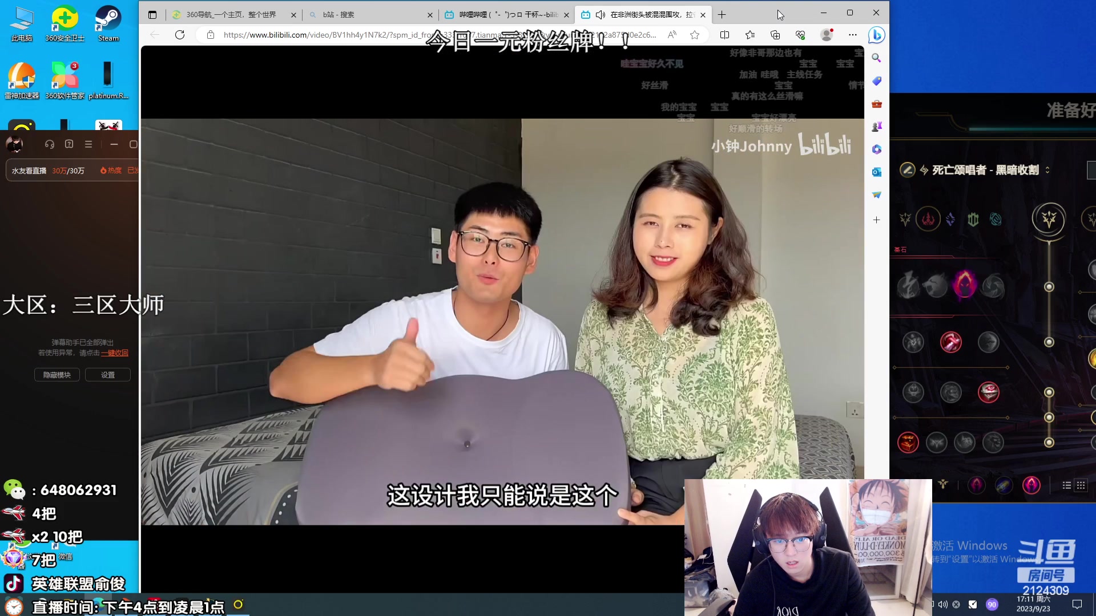
Task: Add this page to favorites star
Action: [695, 35]
